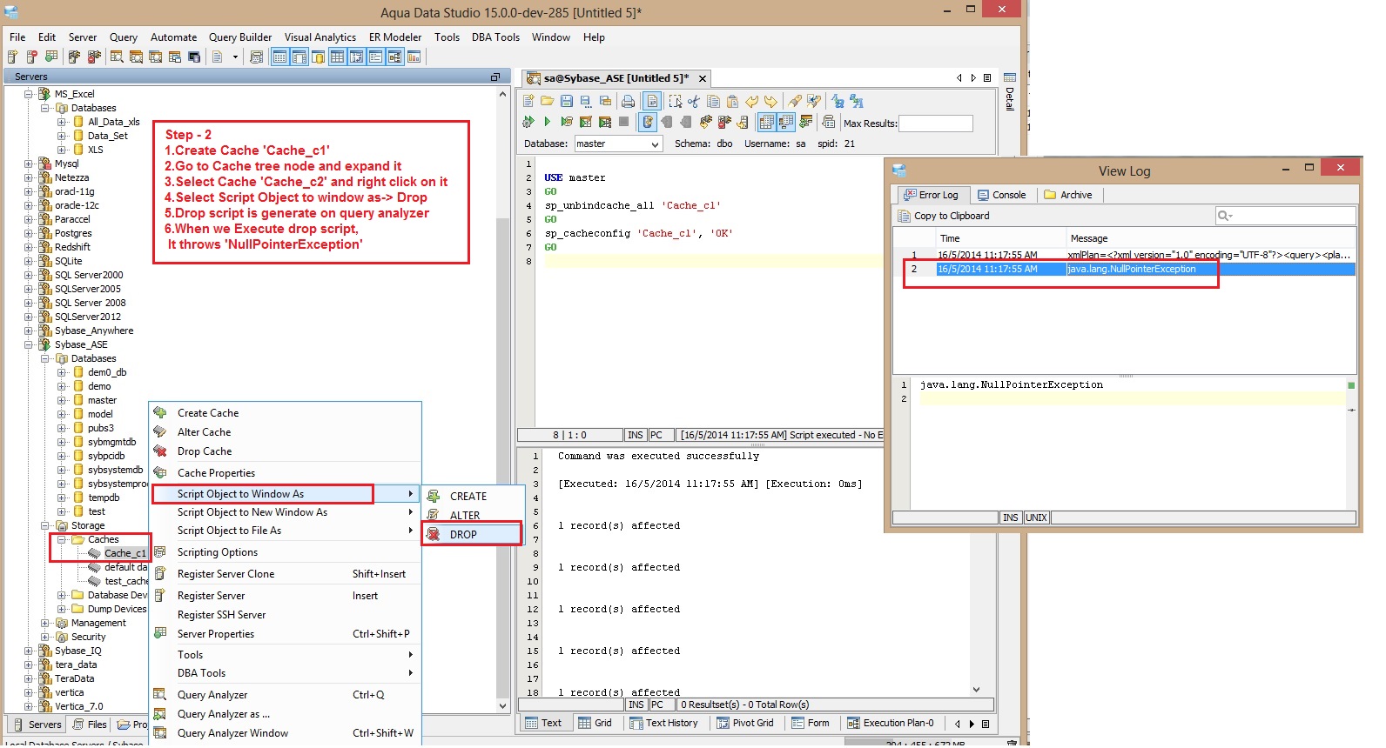Click the Detail side panel label
The width and height of the screenshot is (1386, 748).
pyautogui.click(x=1010, y=98)
